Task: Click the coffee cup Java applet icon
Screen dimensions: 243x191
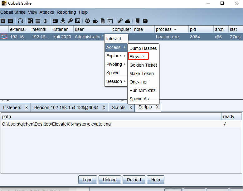Action: click(95, 21)
